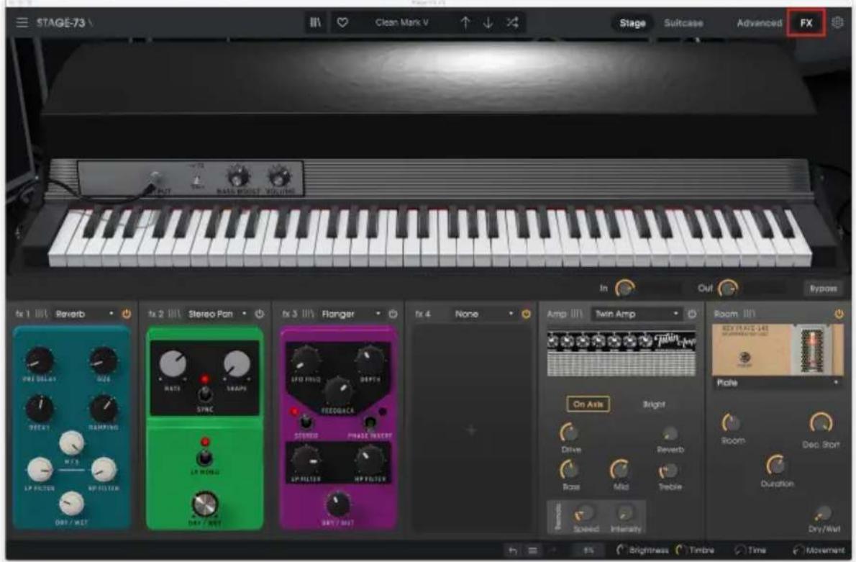Toggle fx 3 Flanger power button
The image size is (856, 562).
tap(393, 314)
